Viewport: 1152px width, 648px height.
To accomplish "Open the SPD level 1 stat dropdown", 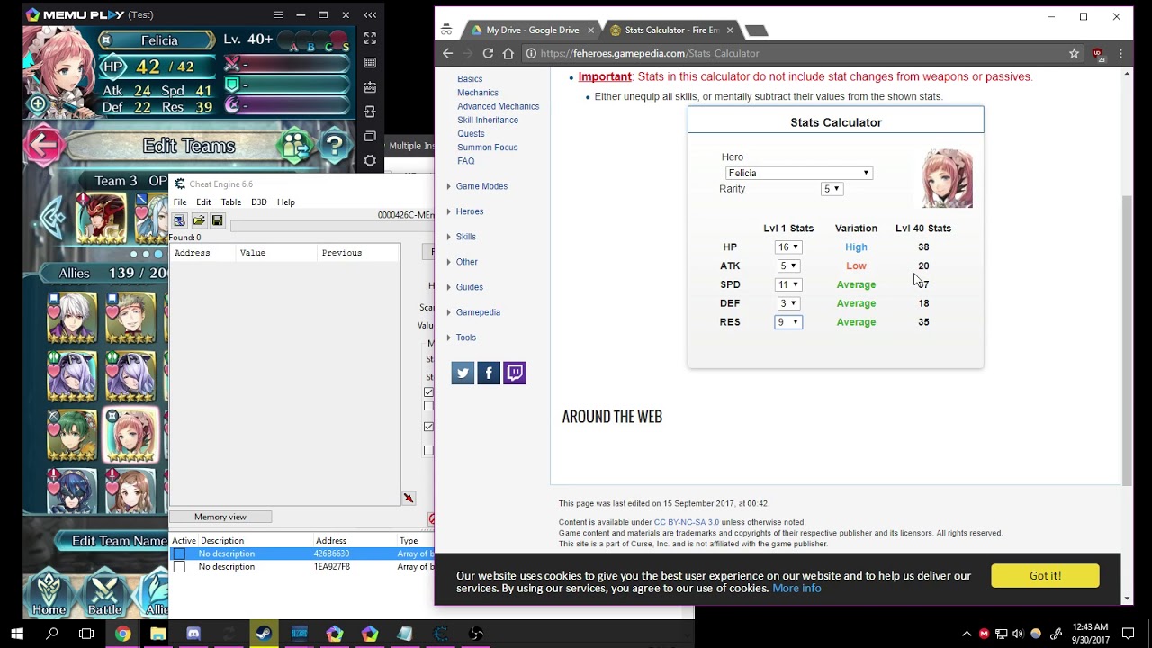I will pyautogui.click(x=788, y=284).
